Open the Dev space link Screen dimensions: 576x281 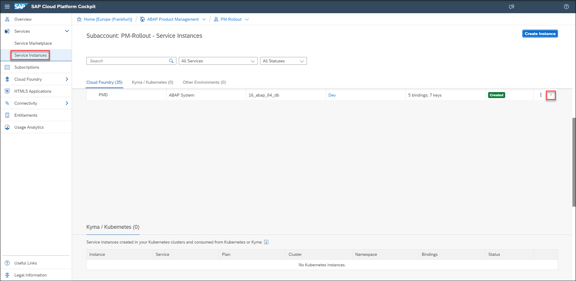tap(332, 95)
